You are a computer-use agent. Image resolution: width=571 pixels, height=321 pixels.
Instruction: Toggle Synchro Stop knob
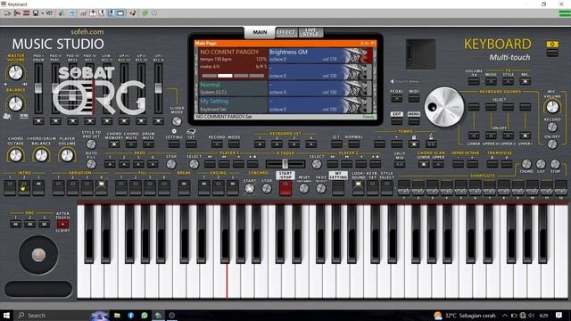[x=267, y=188]
